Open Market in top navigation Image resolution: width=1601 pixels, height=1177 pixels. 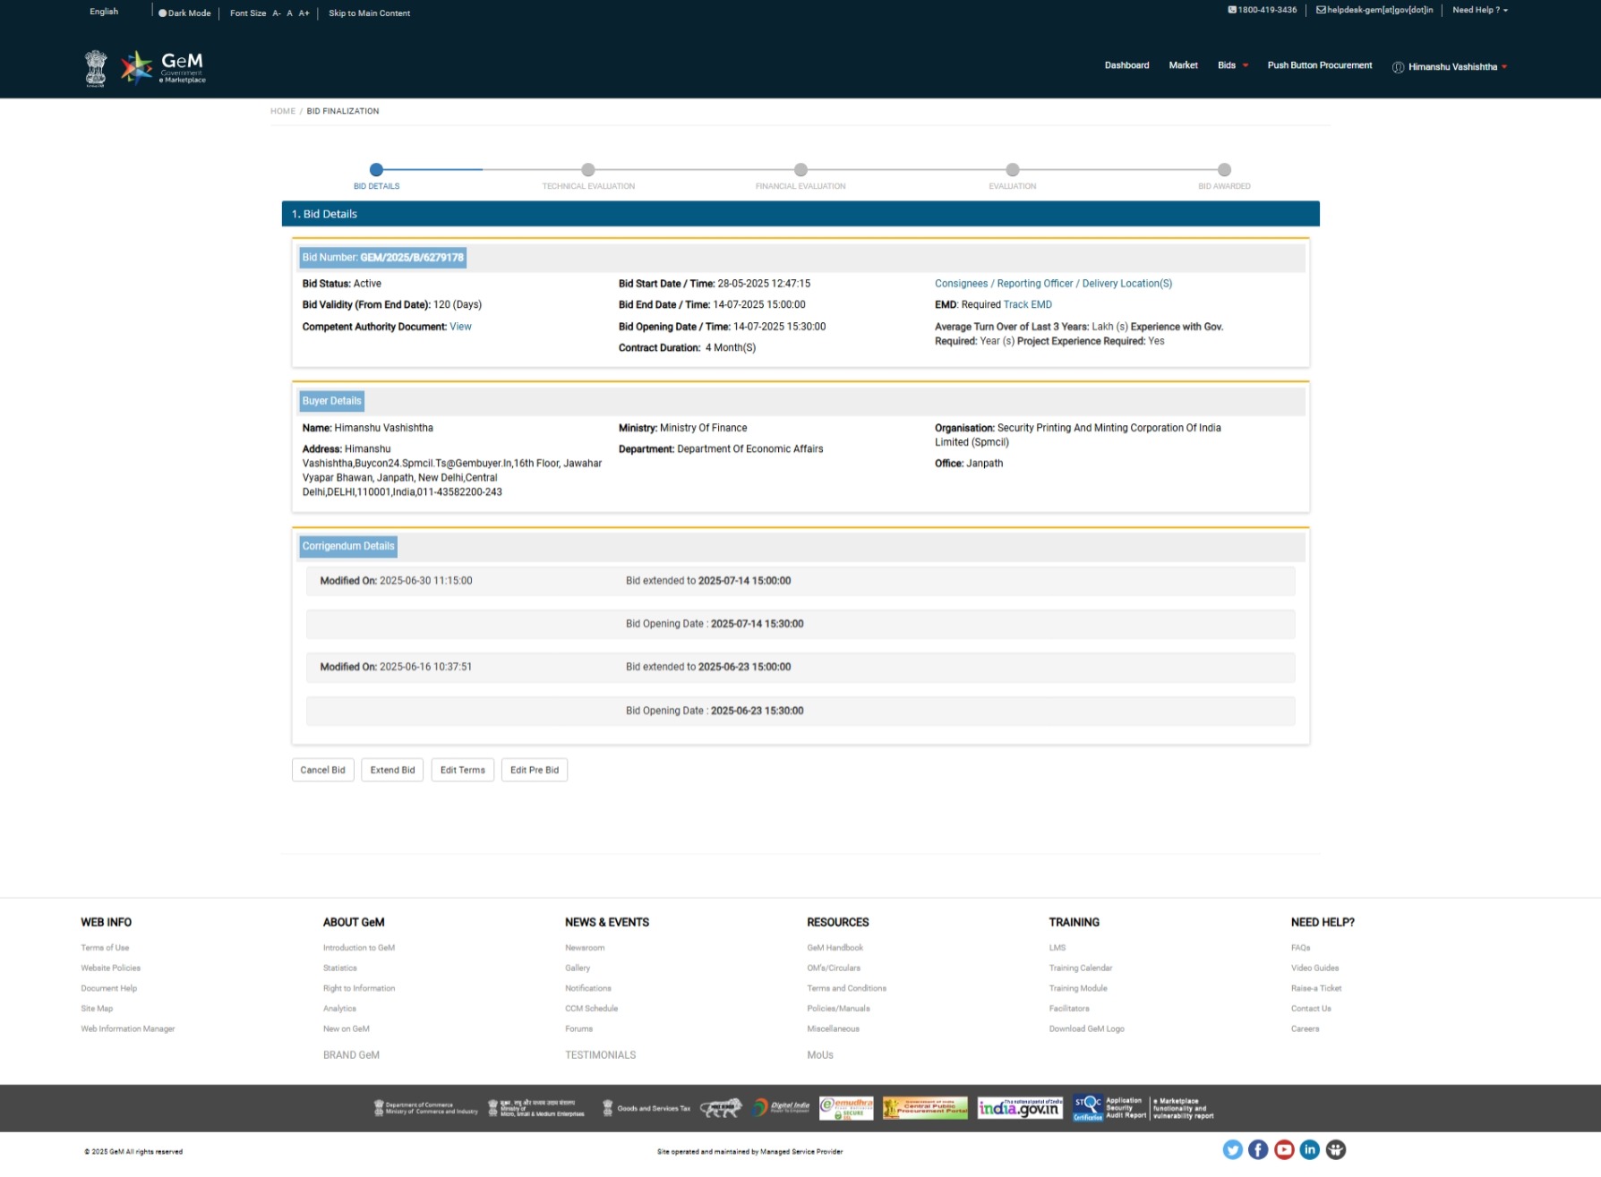(x=1183, y=65)
